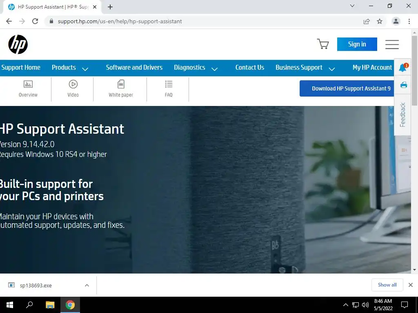Click the printer icon in side panel
The height and width of the screenshot is (313, 418).
[404, 85]
